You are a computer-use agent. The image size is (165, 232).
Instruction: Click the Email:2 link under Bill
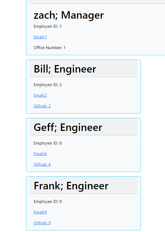coord(40,95)
